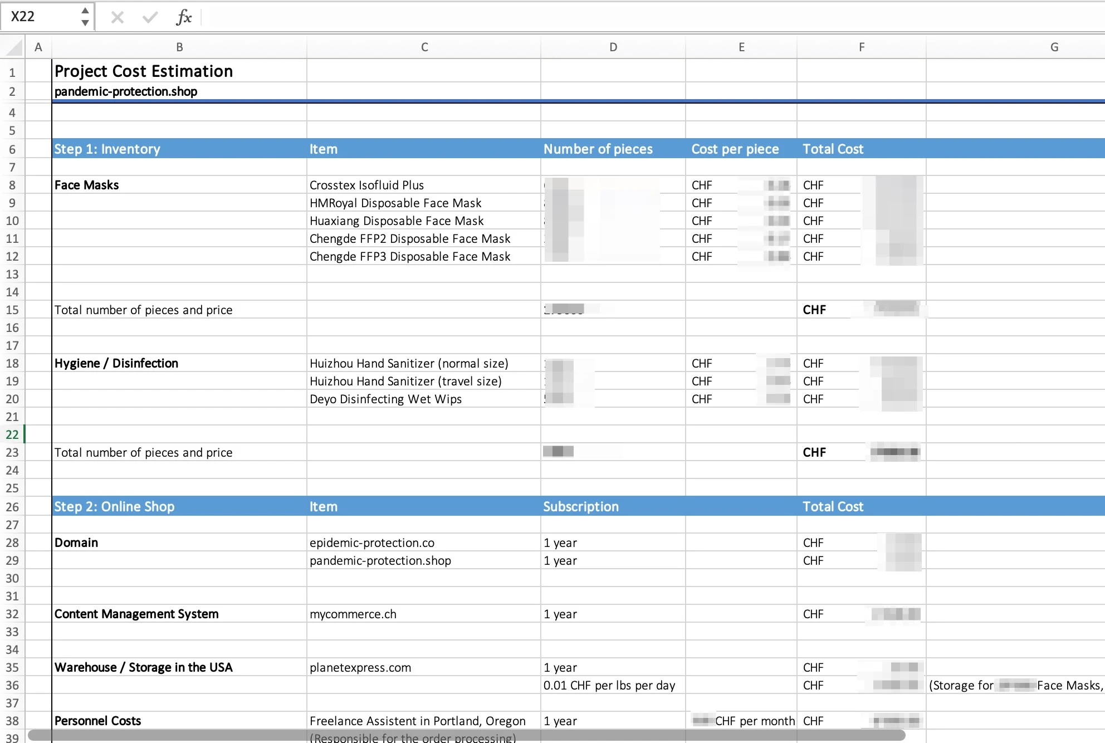This screenshot has width=1105, height=743.
Task: Click into the formula bar input area
Action: (x=652, y=17)
